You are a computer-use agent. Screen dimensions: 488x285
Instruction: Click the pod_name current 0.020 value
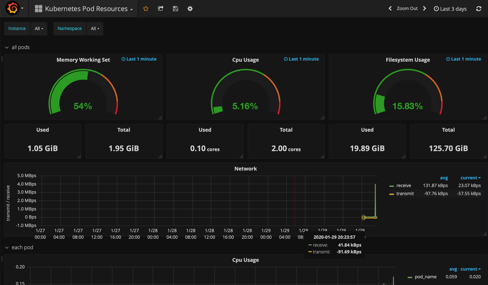point(475,277)
